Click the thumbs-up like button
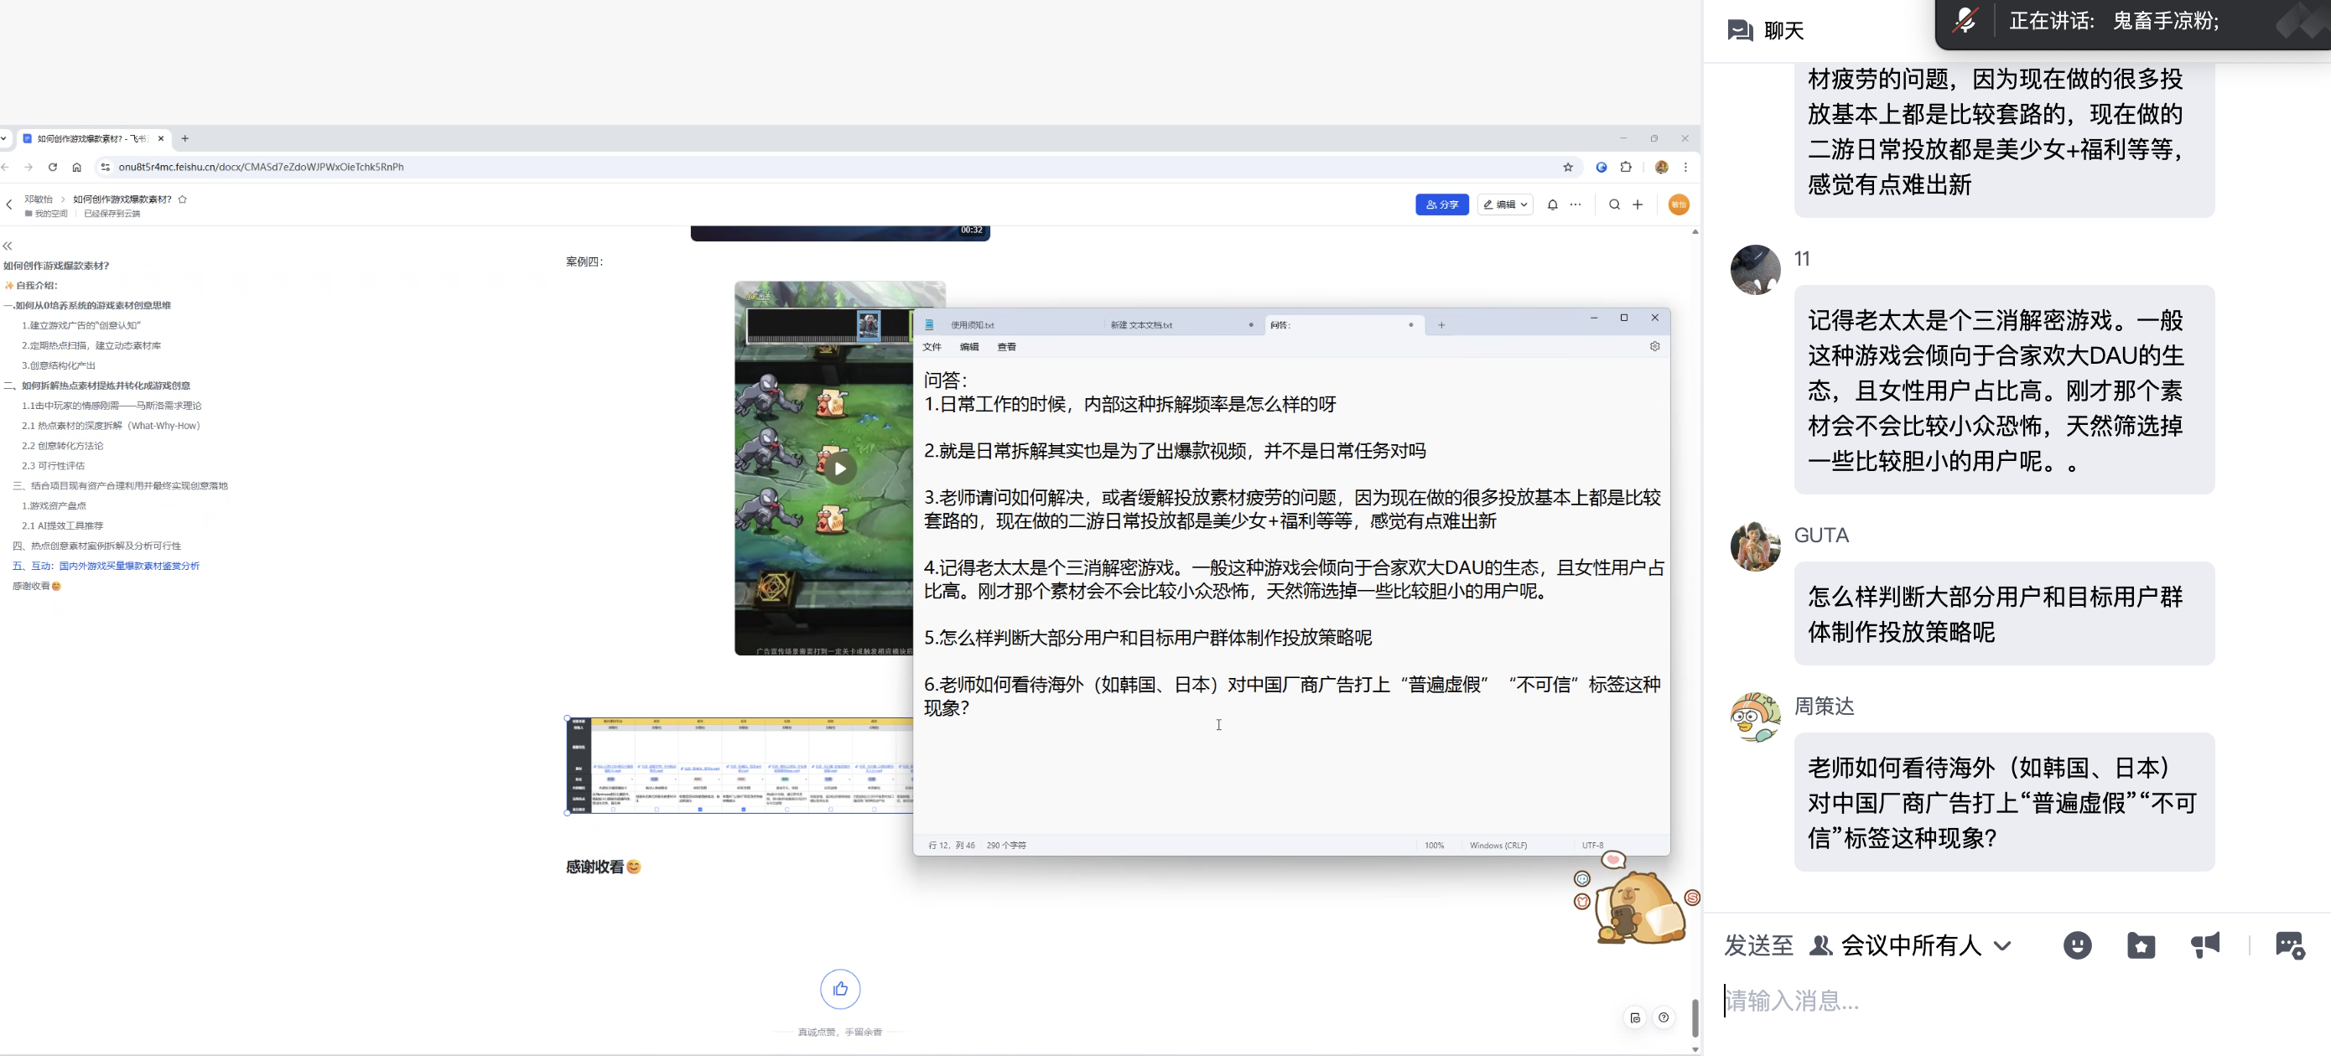 pyautogui.click(x=839, y=989)
